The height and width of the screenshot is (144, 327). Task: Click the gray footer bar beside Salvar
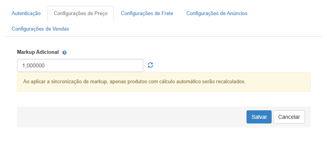tap(132, 117)
